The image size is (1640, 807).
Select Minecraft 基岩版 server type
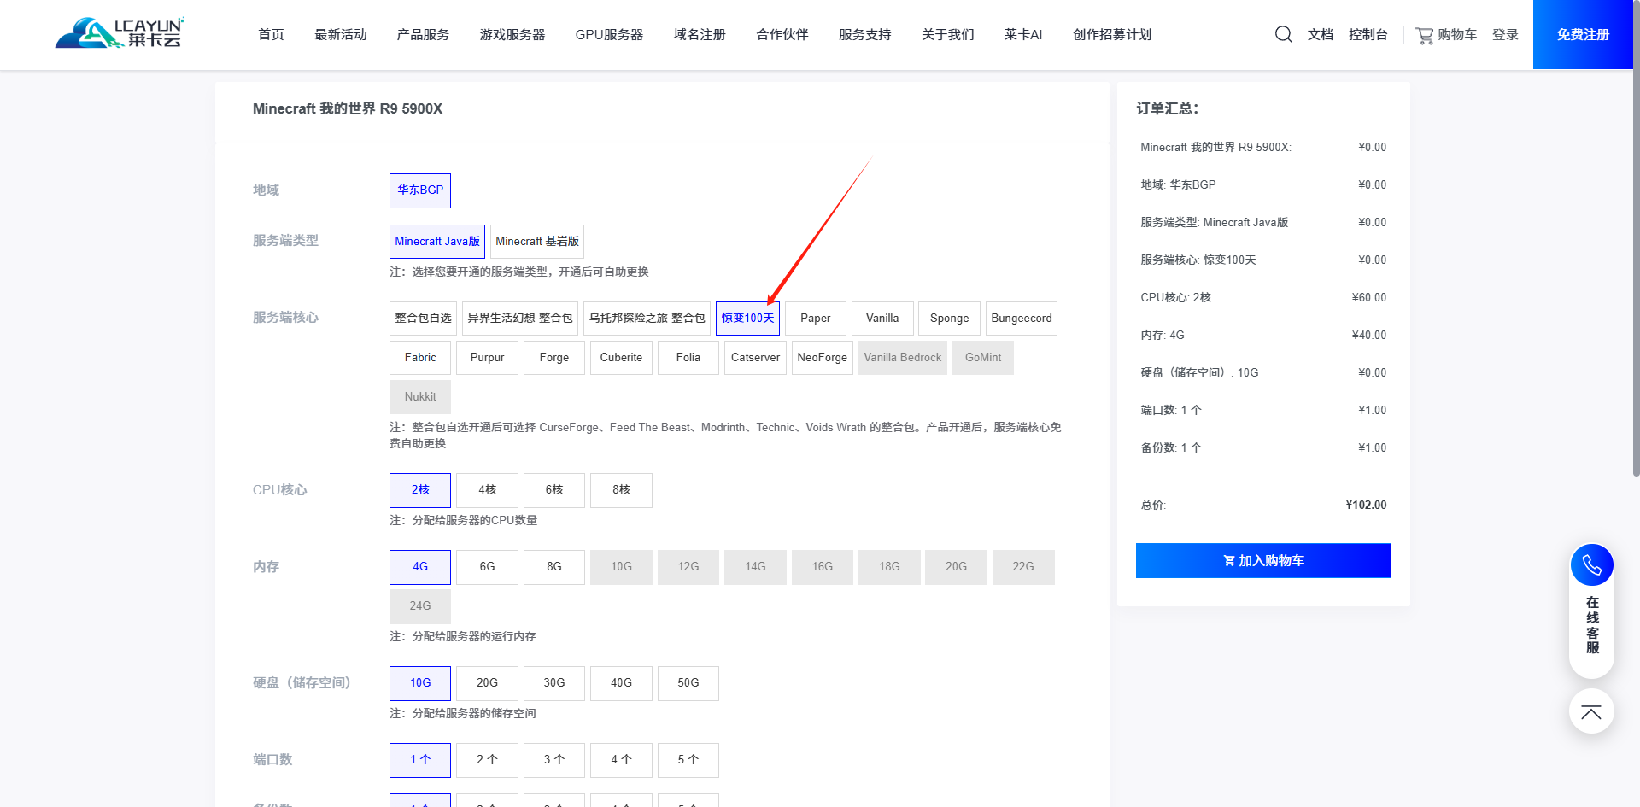click(537, 242)
